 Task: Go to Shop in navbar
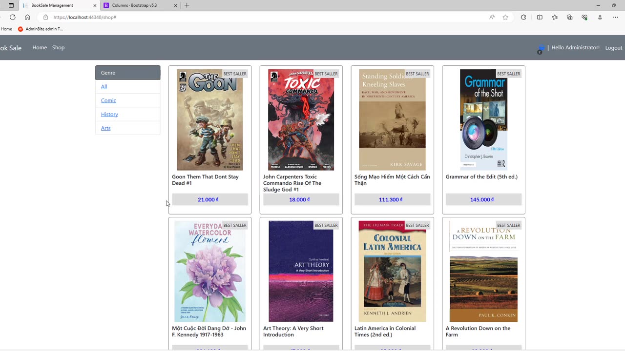(x=58, y=47)
